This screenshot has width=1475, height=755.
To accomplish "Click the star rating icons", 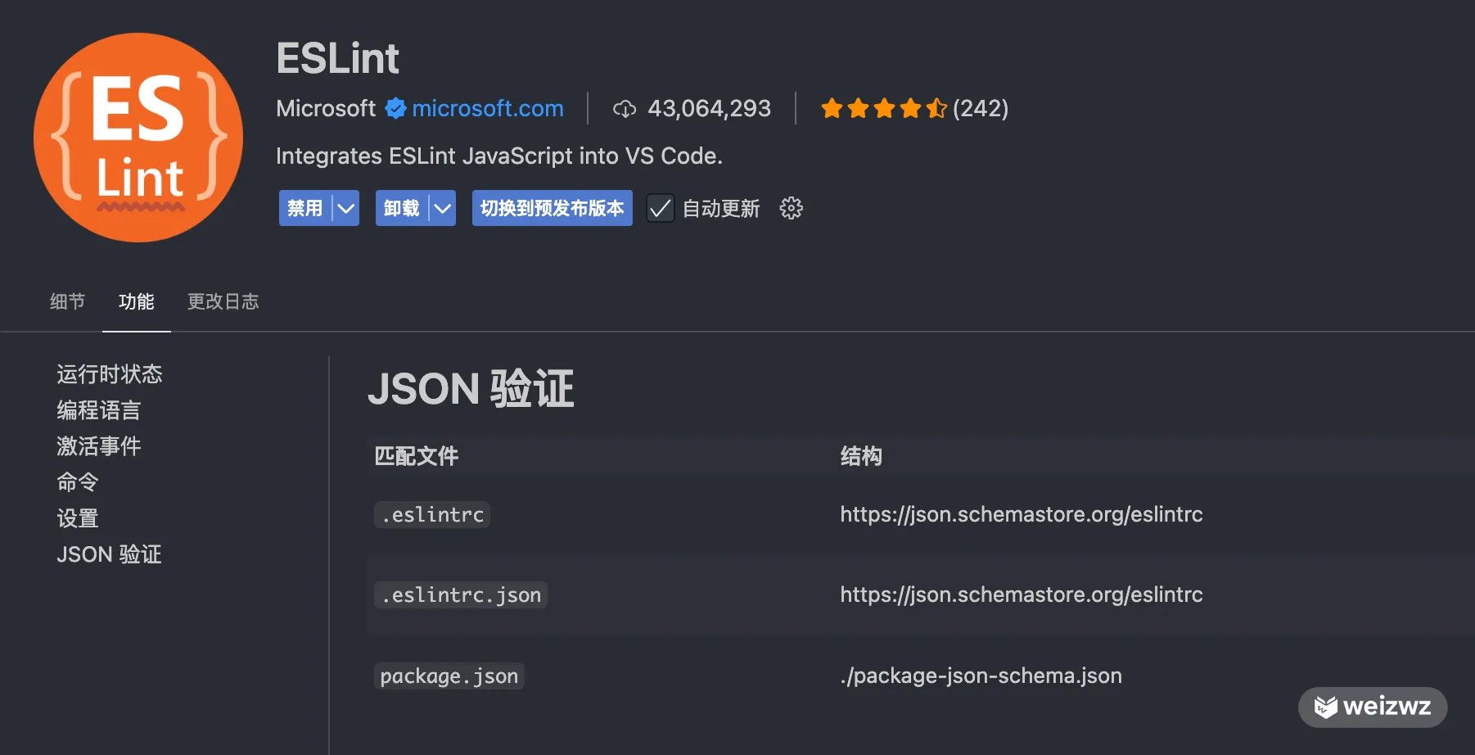I will 883,108.
